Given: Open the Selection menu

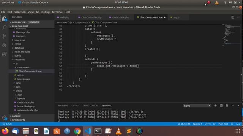Looking at the screenshot, I should 20,12.
